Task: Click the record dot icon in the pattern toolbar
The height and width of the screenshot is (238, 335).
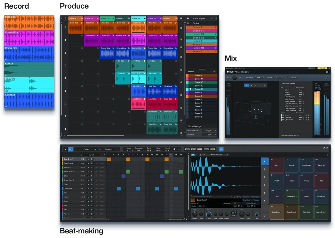Action: click(174, 149)
